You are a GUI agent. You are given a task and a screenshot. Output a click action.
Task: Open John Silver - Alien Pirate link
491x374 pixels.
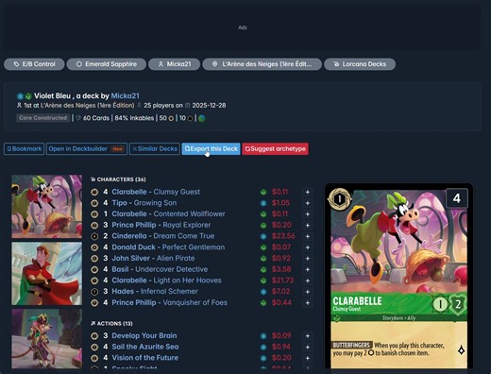(153, 258)
